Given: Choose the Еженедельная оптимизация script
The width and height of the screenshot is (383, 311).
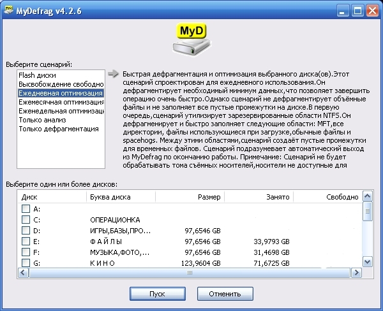Looking at the screenshot, I should pos(61,111).
